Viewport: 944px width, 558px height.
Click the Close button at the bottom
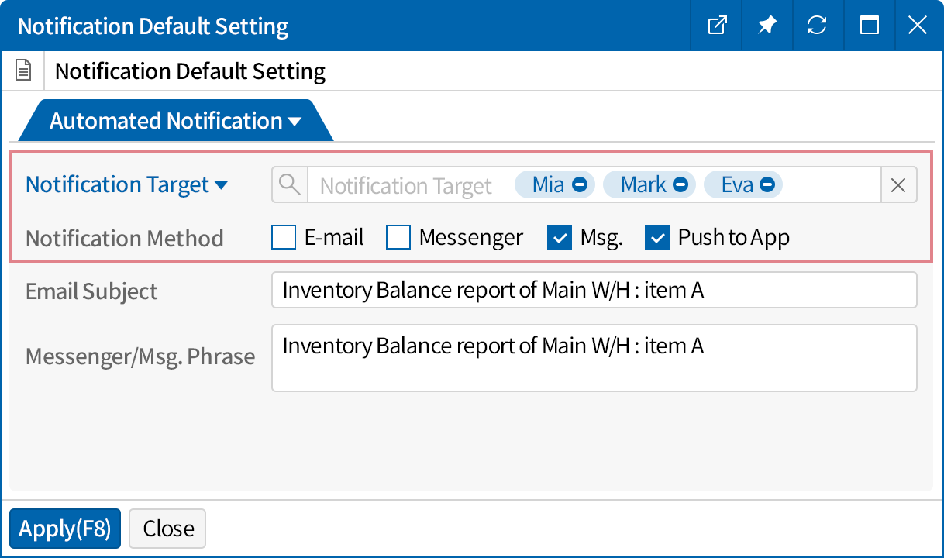tap(167, 529)
